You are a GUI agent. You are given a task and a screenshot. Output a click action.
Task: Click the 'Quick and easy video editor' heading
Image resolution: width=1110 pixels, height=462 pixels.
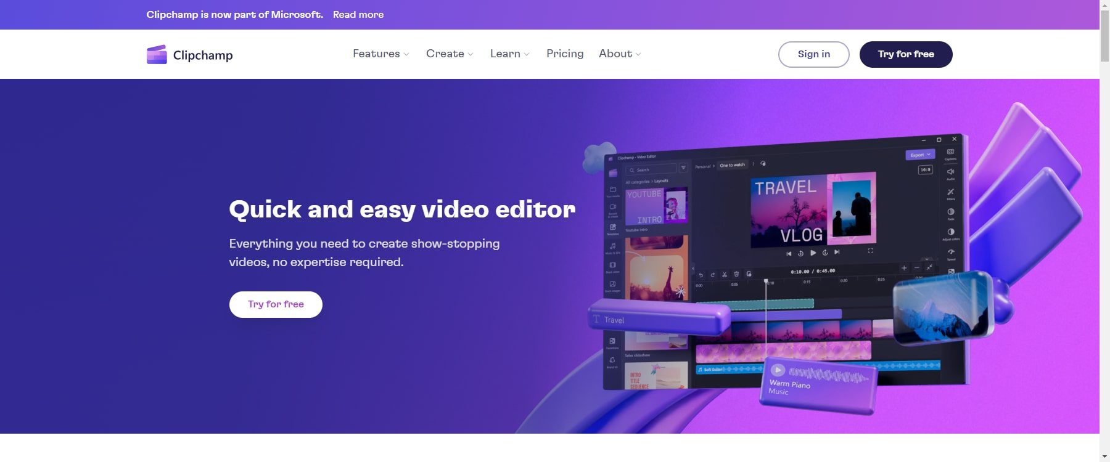coord(402,209)
